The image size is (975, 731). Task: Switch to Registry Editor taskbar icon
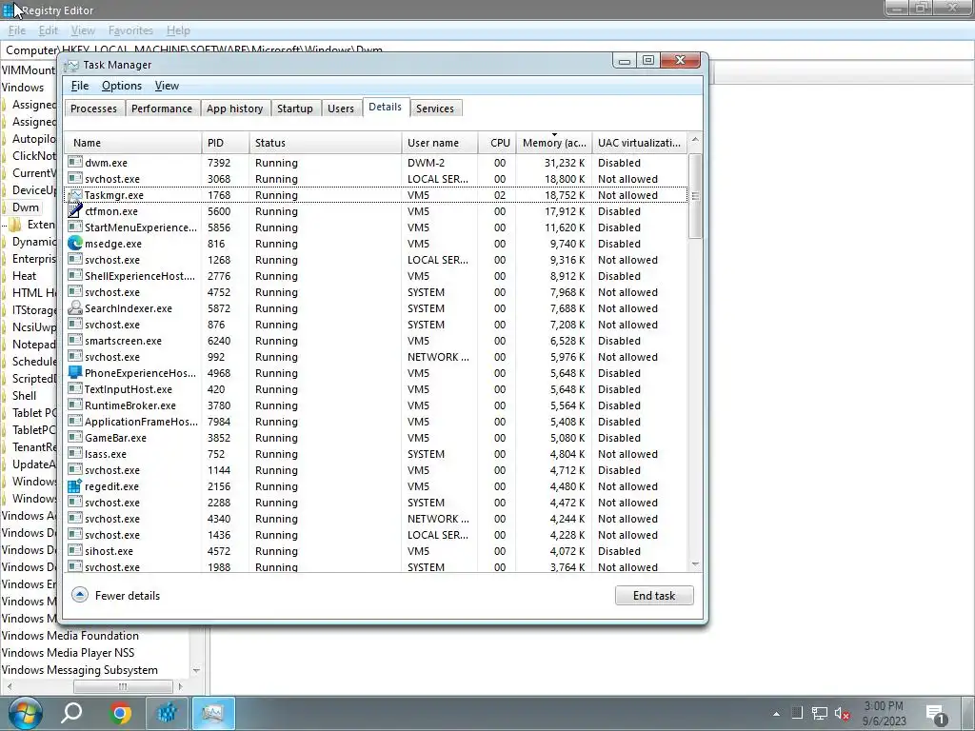[167, 713]
